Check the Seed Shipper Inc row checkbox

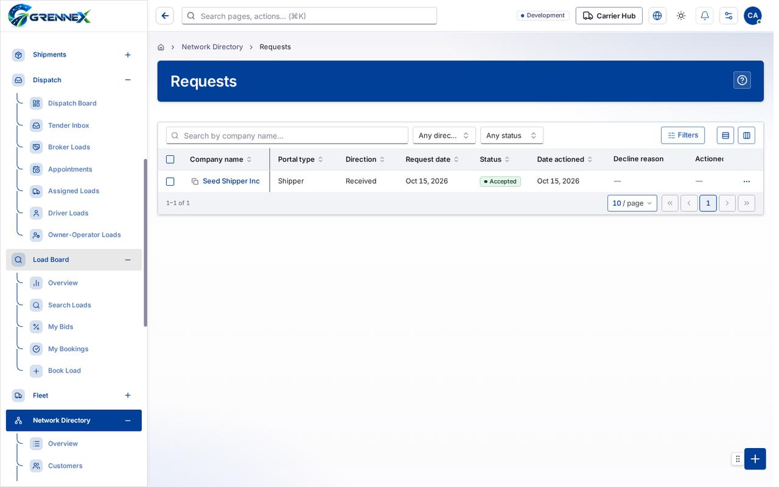tap(170, 181)
